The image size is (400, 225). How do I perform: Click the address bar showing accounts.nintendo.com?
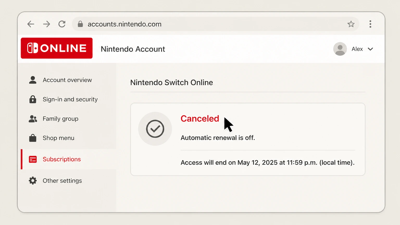coord(216,24)
